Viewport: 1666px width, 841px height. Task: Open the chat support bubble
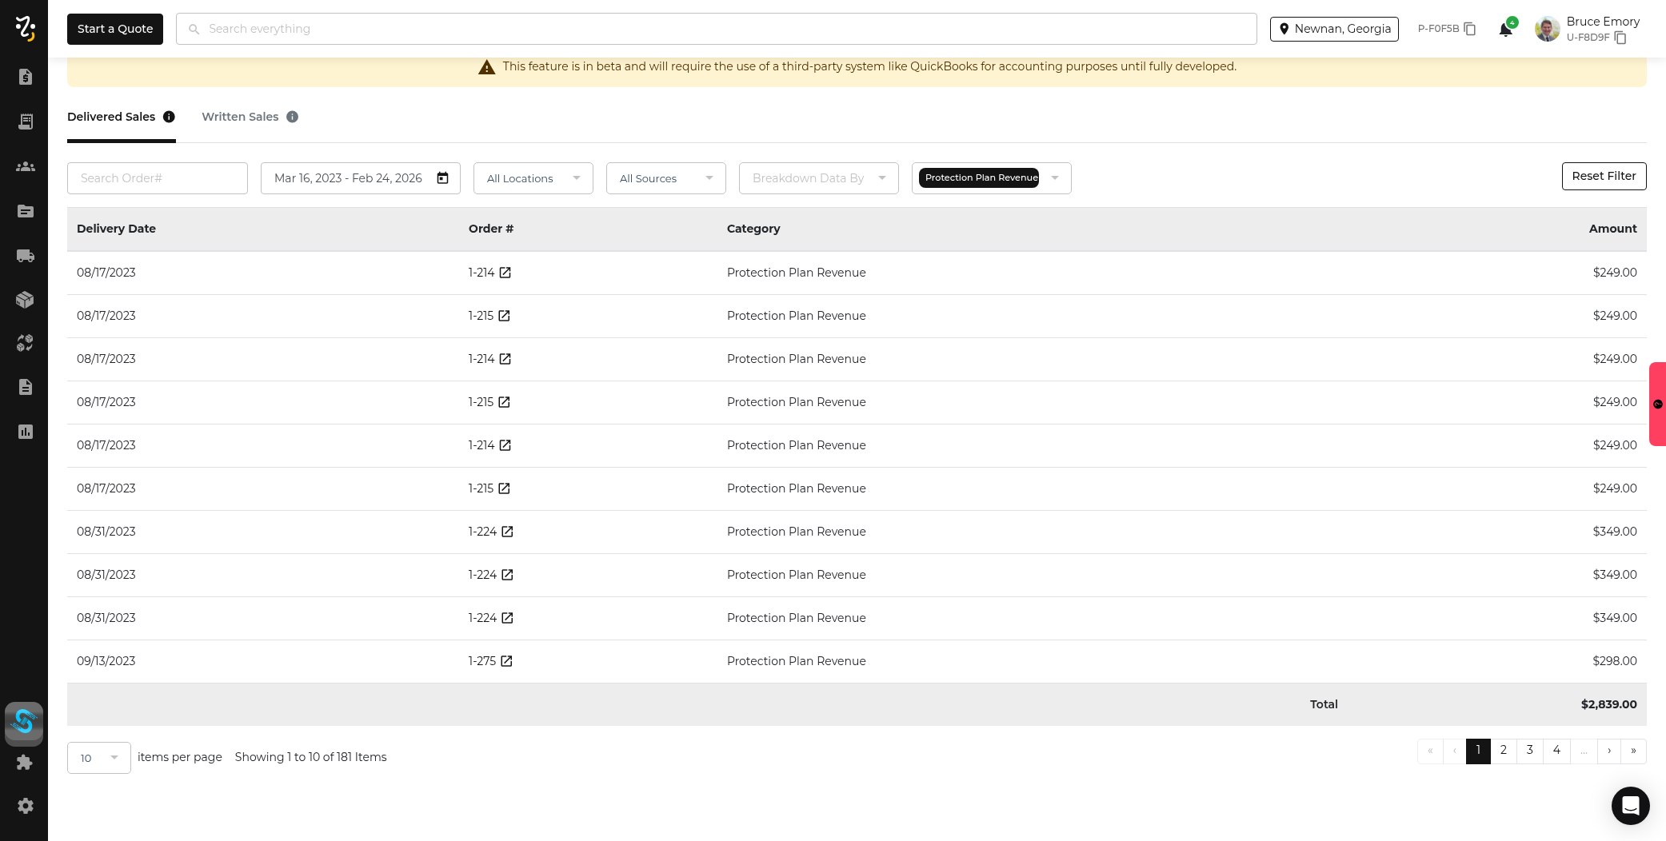click(x=1630, y=805)
